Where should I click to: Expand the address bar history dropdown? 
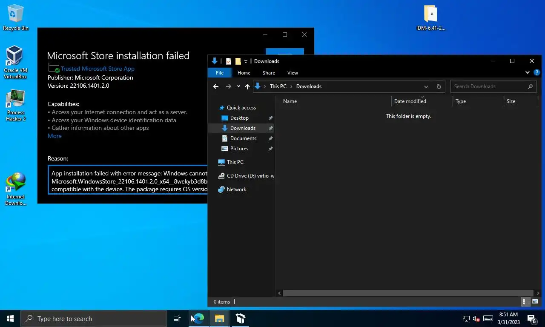[x=426, y=86]
